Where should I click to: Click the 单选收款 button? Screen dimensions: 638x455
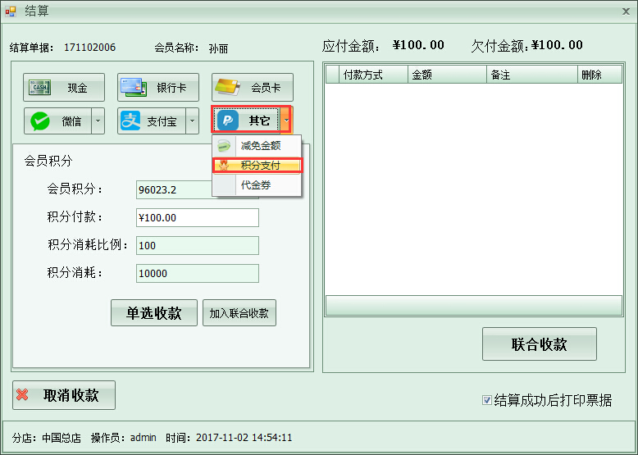154,312
